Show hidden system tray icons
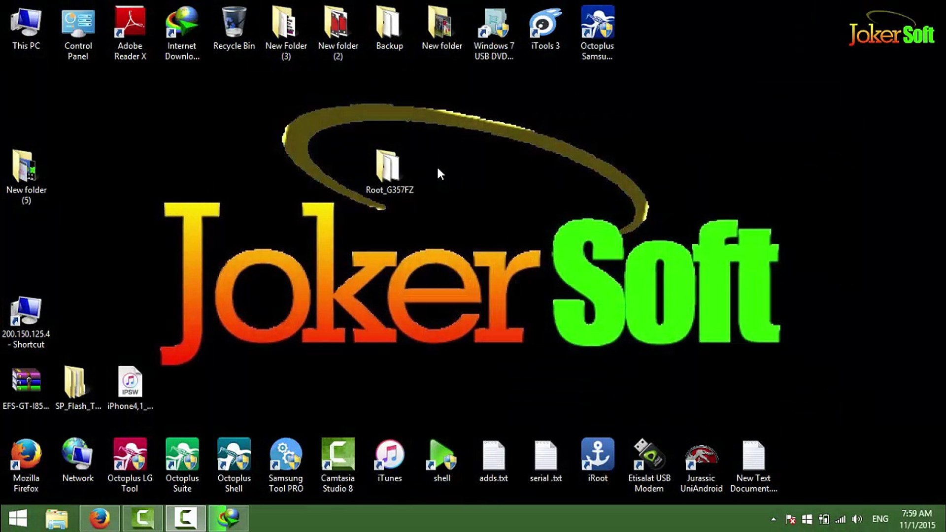Viewport: 946px width, 532px height. click(773, 519)
